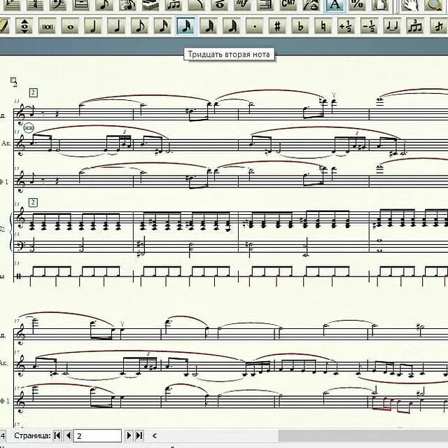The height and width of the screenshot is (448, 448).
Task: Select the Articulation tool
Action: click(220, 5)
